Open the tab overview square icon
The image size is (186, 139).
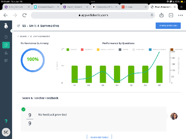point(171,15)
